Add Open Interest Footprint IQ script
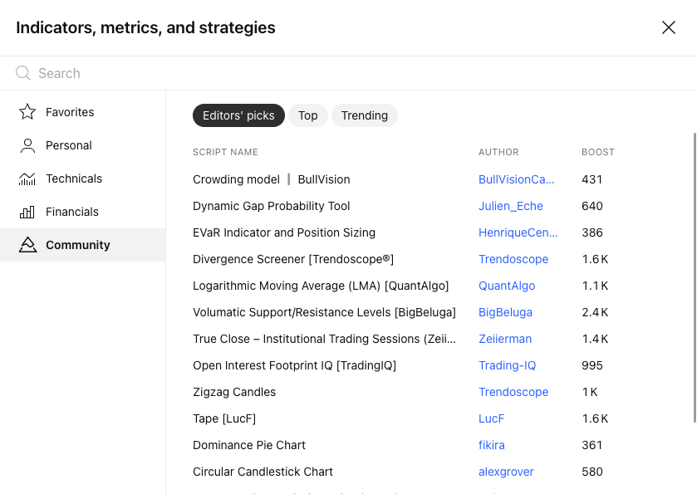 [295, 365]
